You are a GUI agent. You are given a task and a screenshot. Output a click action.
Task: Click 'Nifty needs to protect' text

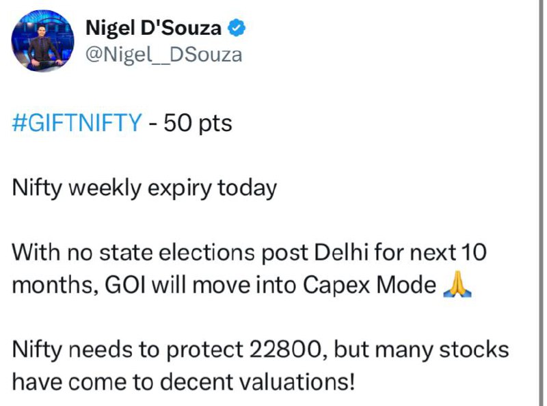point(127,350)
